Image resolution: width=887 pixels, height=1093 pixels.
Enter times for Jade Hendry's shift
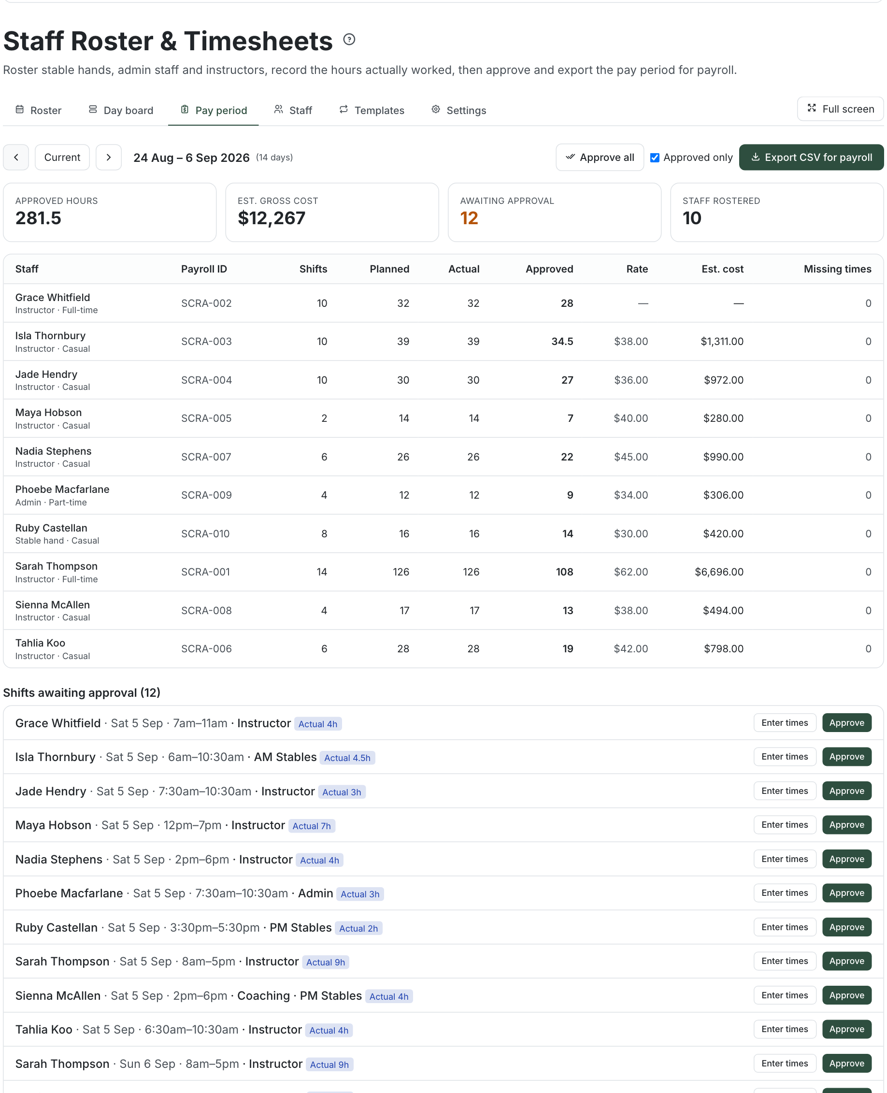[785, 791]
